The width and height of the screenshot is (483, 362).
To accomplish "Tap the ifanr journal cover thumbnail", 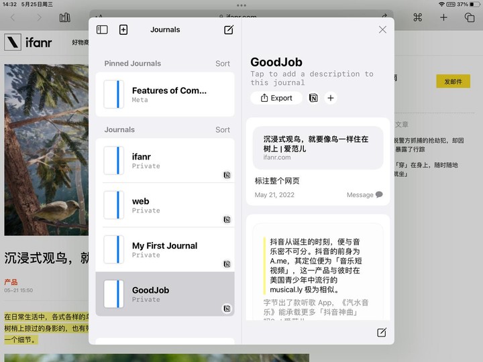I will point(113,160).
